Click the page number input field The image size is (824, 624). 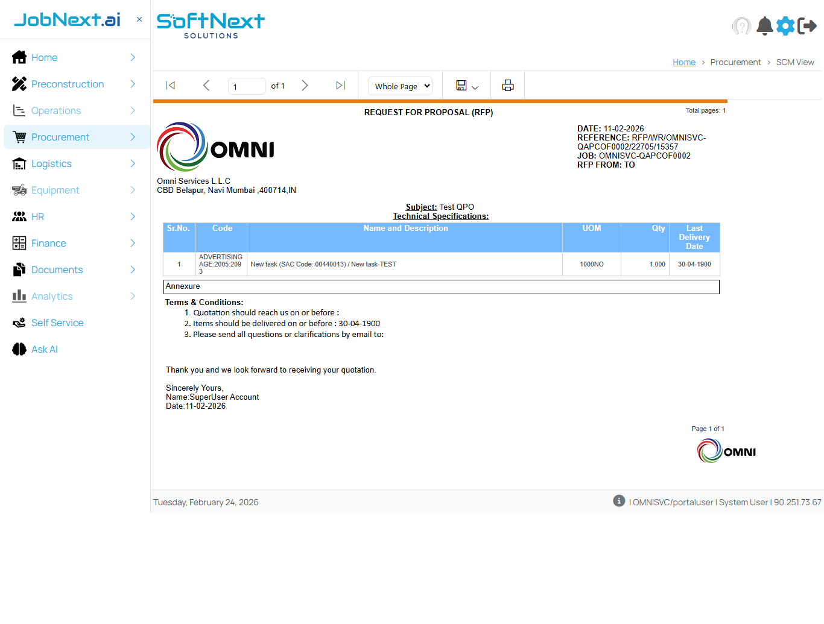click(x=247, y=86)
